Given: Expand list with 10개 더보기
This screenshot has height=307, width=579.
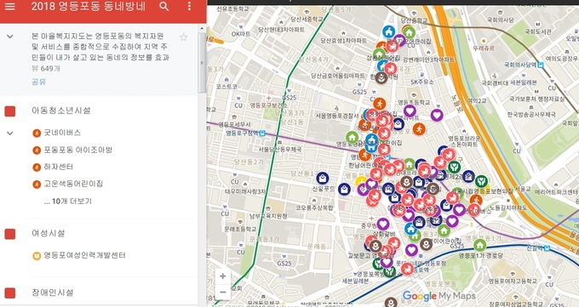Looking at the screenshot, I should pyautogui.click(x=68, y=202).
